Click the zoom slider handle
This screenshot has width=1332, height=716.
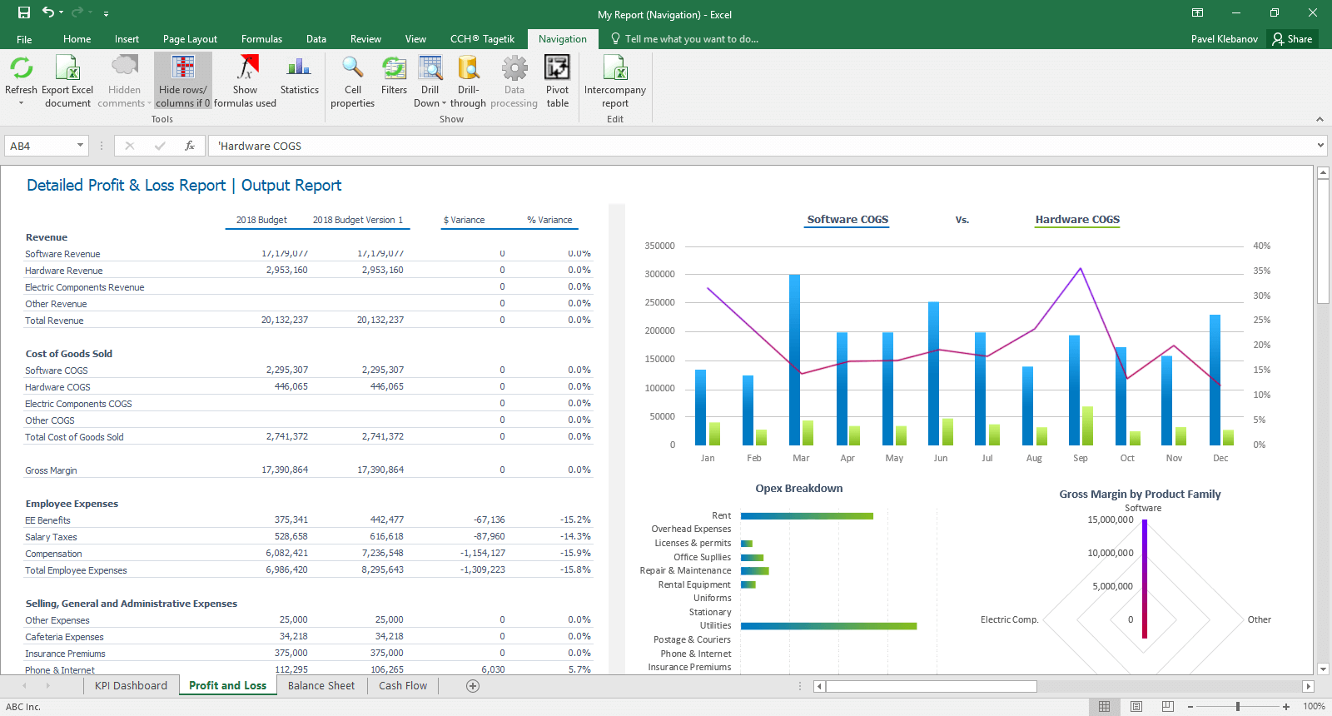coord(1238,707)
